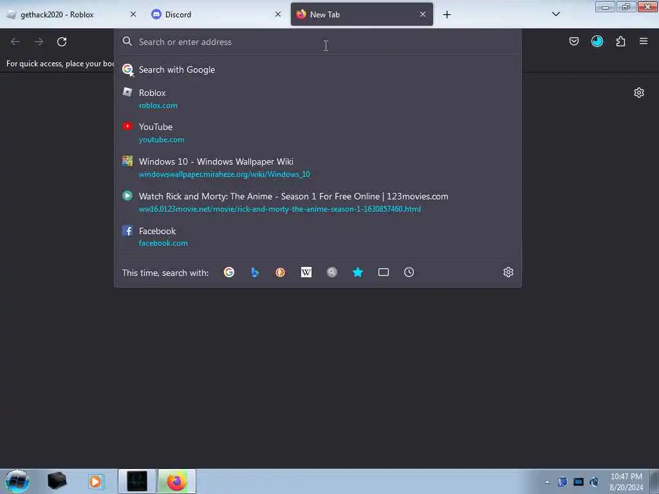
Task: Open the dark monitor app taskbar icon
Action: pyautogui.click(x=137, y=481)
